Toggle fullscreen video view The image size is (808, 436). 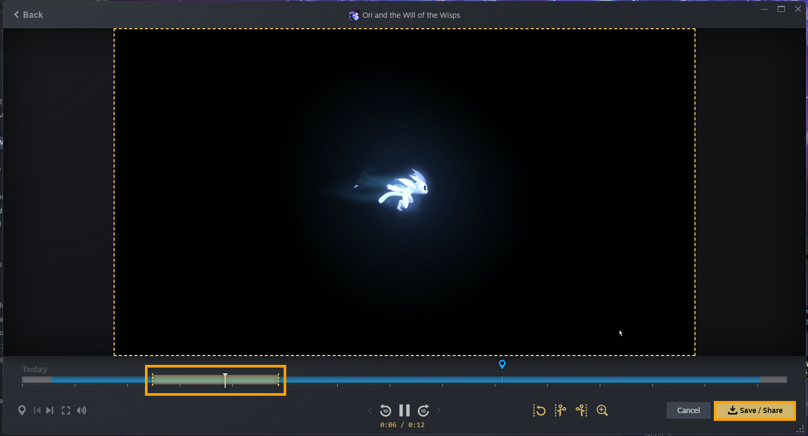click(x=66, y=410)
